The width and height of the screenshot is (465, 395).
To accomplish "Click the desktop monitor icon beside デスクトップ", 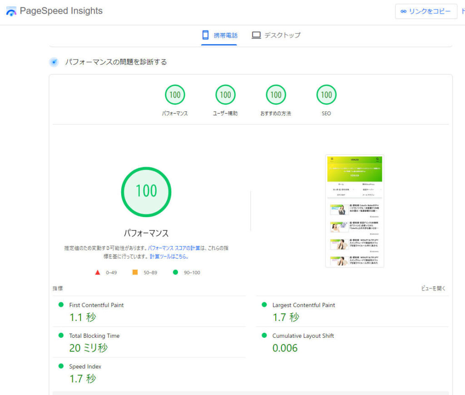I will pyautogui.click(x=257, y=34).
